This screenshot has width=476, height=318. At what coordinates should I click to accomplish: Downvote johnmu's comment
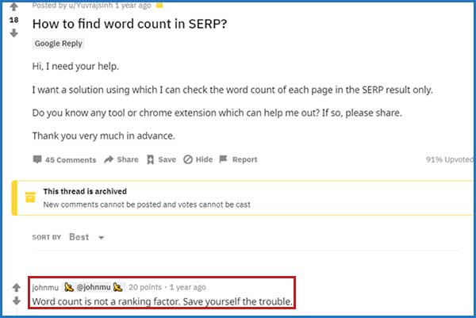tap(17, 301)
